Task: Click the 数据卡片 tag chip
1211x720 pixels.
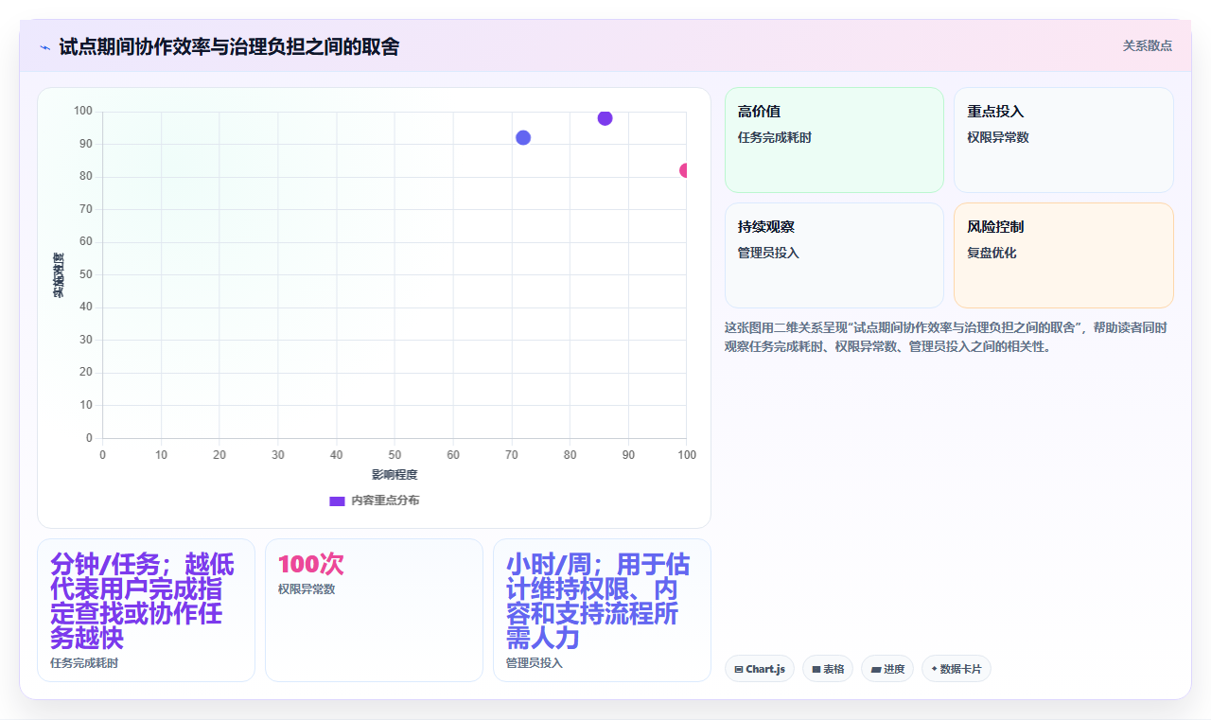Action: [957, 669]
